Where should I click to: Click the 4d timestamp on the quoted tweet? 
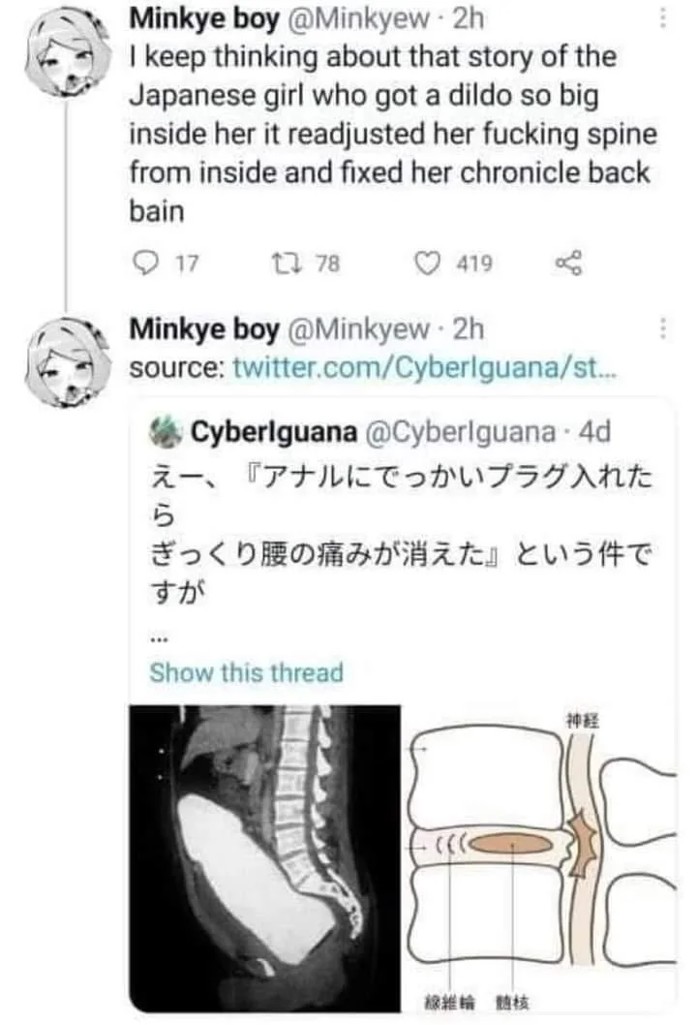point(592,430)
